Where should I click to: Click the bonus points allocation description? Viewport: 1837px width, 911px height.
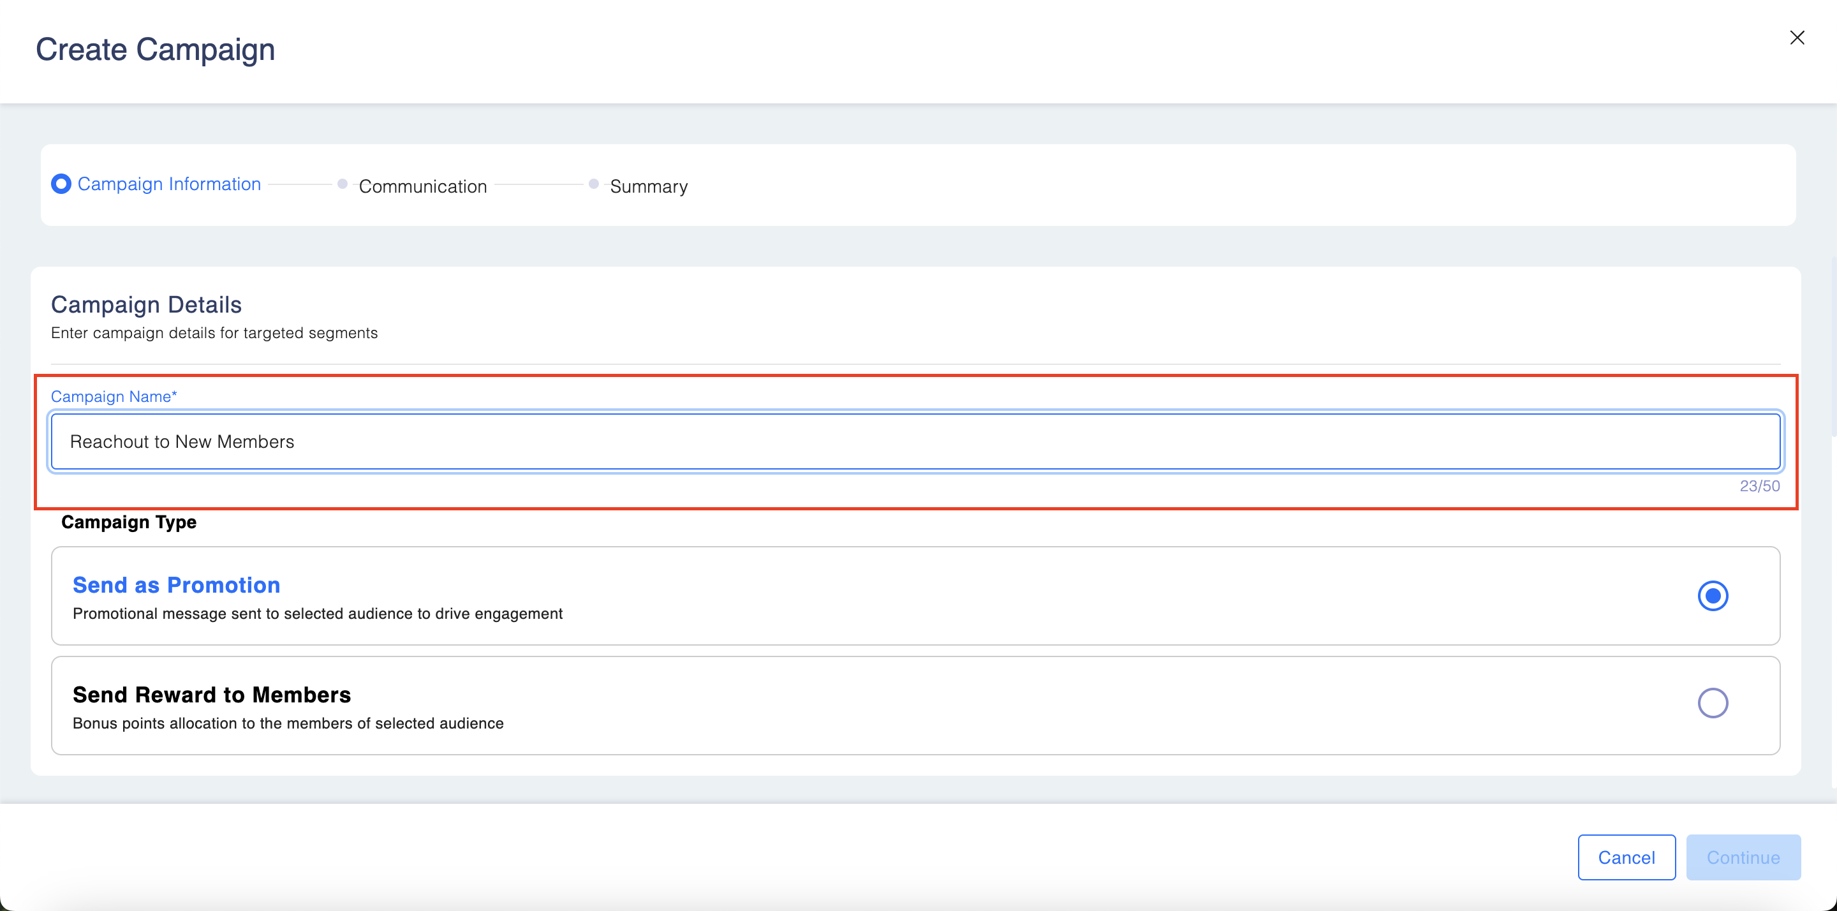pyautogui.click(x=288, y=723)
